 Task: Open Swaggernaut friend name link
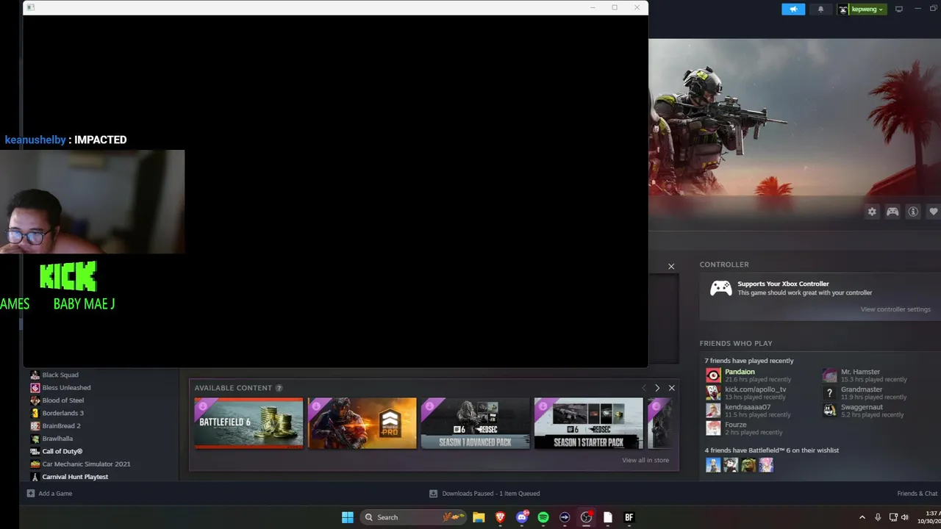pyautogui.click(x=862, y=407)
